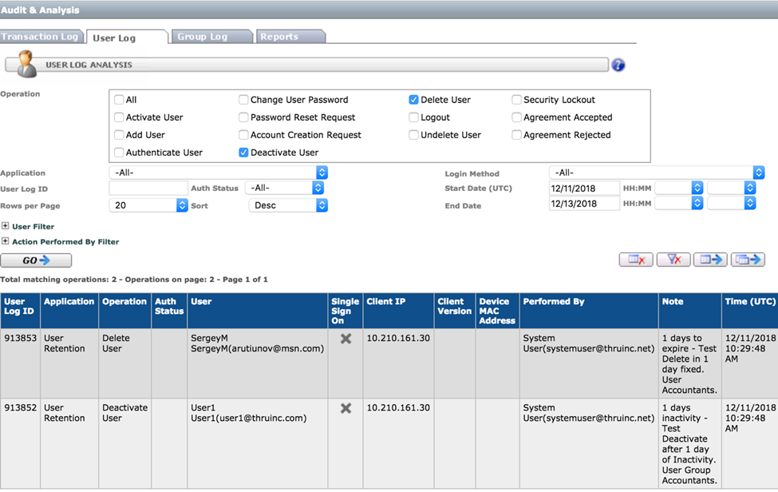Screen dimensions: 778x492
Task: Click the user avatar icon in header
Action: click(x=26, y=64)
